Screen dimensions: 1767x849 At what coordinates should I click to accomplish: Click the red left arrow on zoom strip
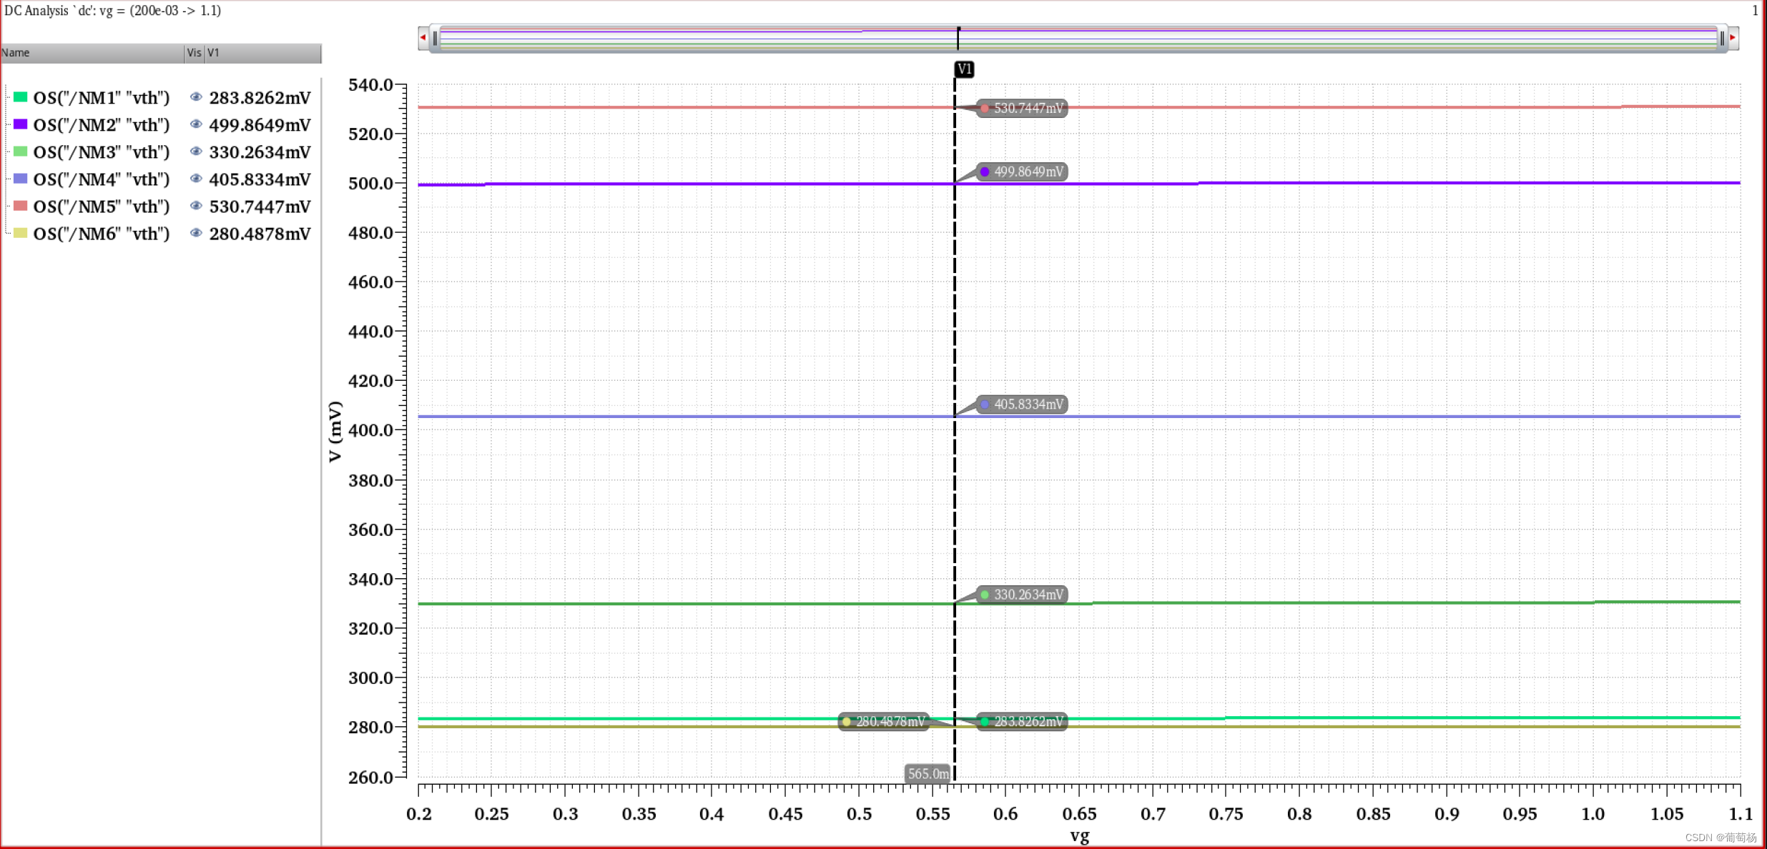(x=423, y=37)
